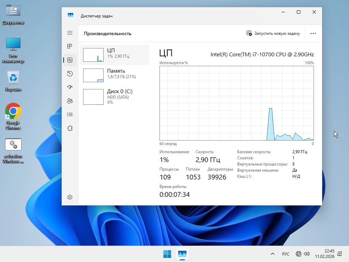Minimize the Диспетчер задач window
Image resolution: width=349 pixels, height=262 pixels.
pos(283,12)
